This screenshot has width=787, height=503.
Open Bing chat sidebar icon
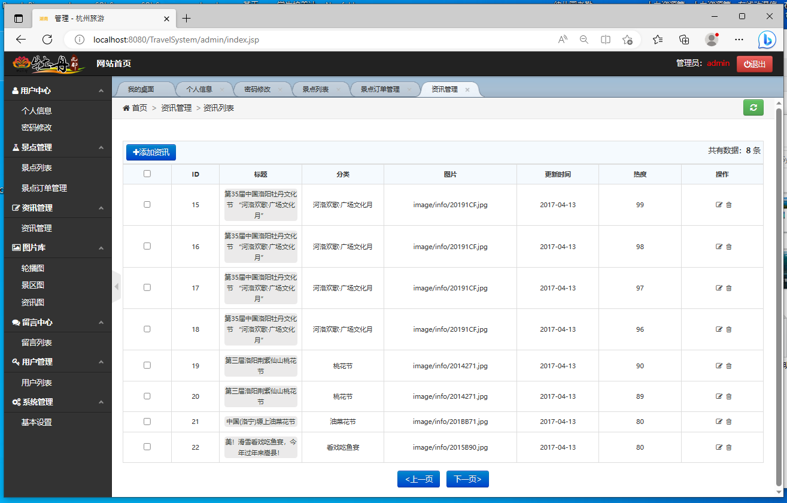[x=767, y=40]
